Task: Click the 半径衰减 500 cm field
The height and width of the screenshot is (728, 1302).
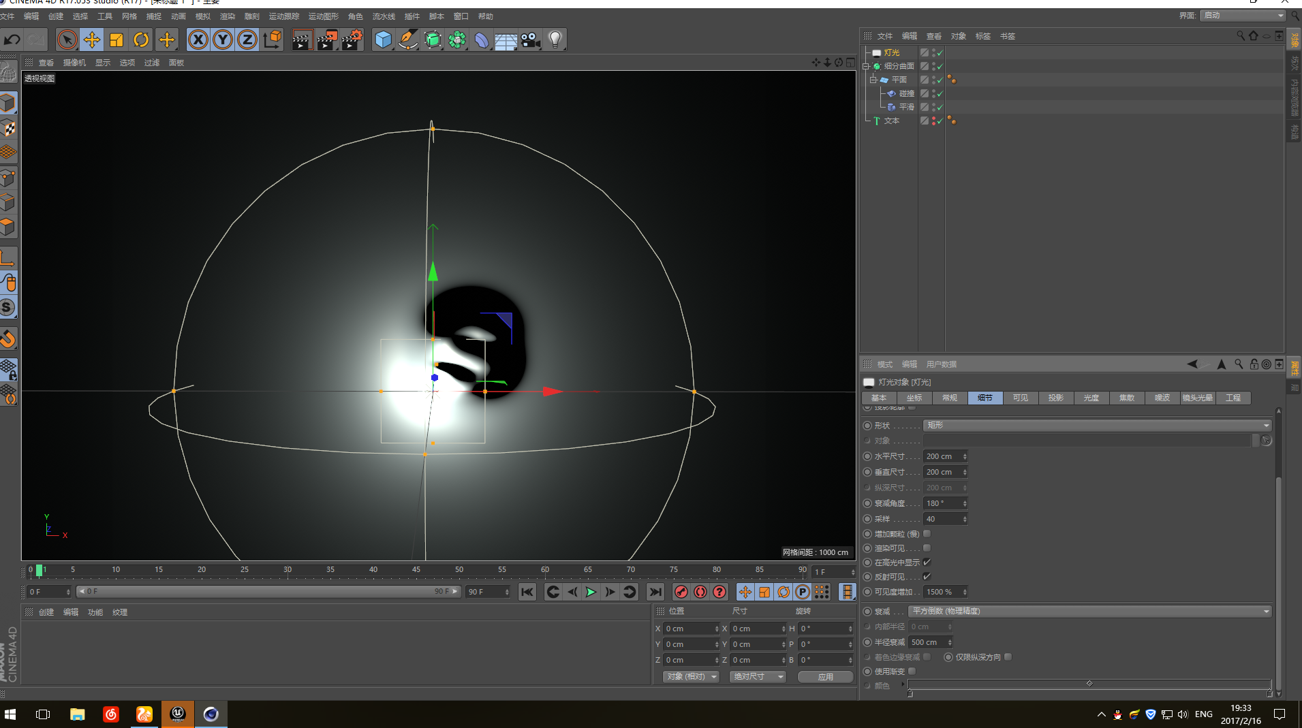Action: pyautogui.click(x=930, y=642)
